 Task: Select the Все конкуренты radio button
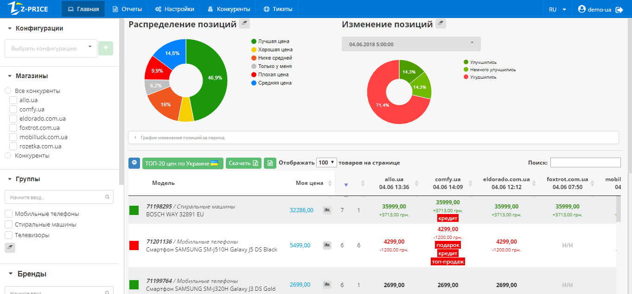click(8, 91)
